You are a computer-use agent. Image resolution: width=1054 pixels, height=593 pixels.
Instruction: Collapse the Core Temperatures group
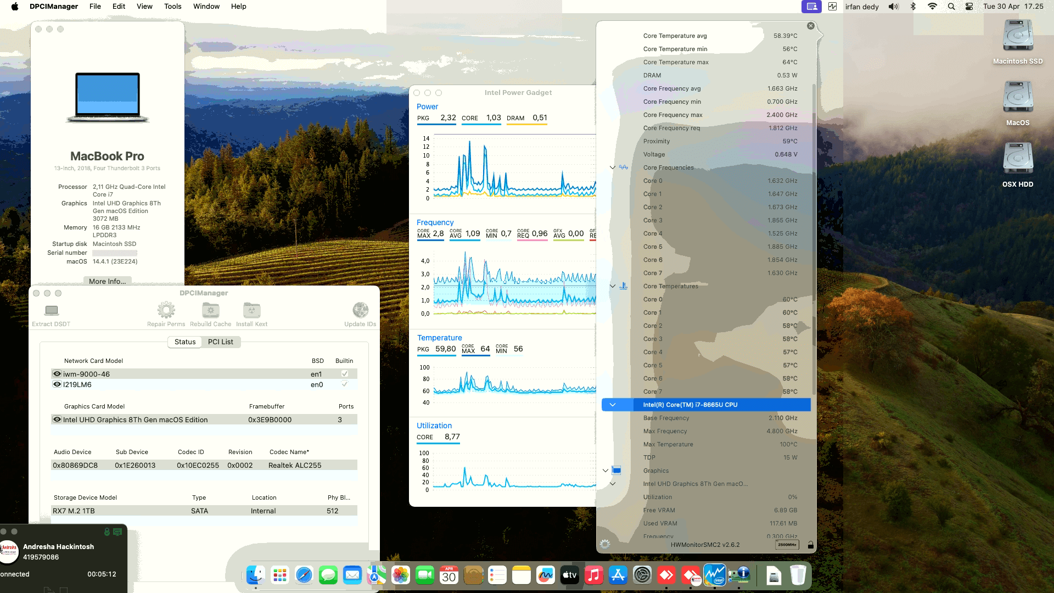613,286
